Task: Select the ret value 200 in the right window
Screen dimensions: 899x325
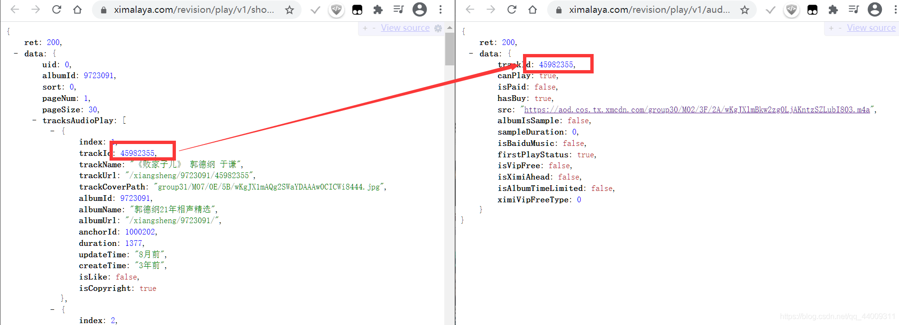Action: [x=508, y=43]
